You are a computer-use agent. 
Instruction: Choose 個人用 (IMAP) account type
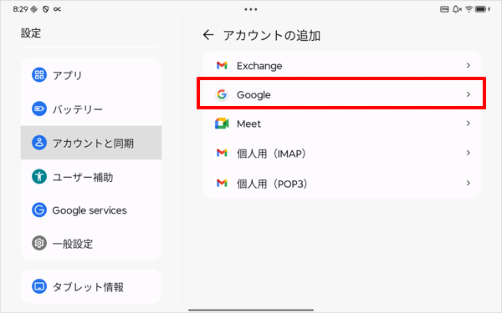(342, 153)
